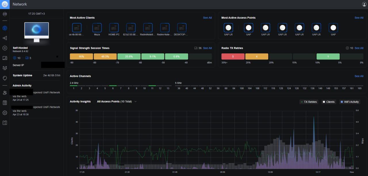368x176 pixels.
Task: Open the Dashboard sidebar icon
Action: pos(5,28)
